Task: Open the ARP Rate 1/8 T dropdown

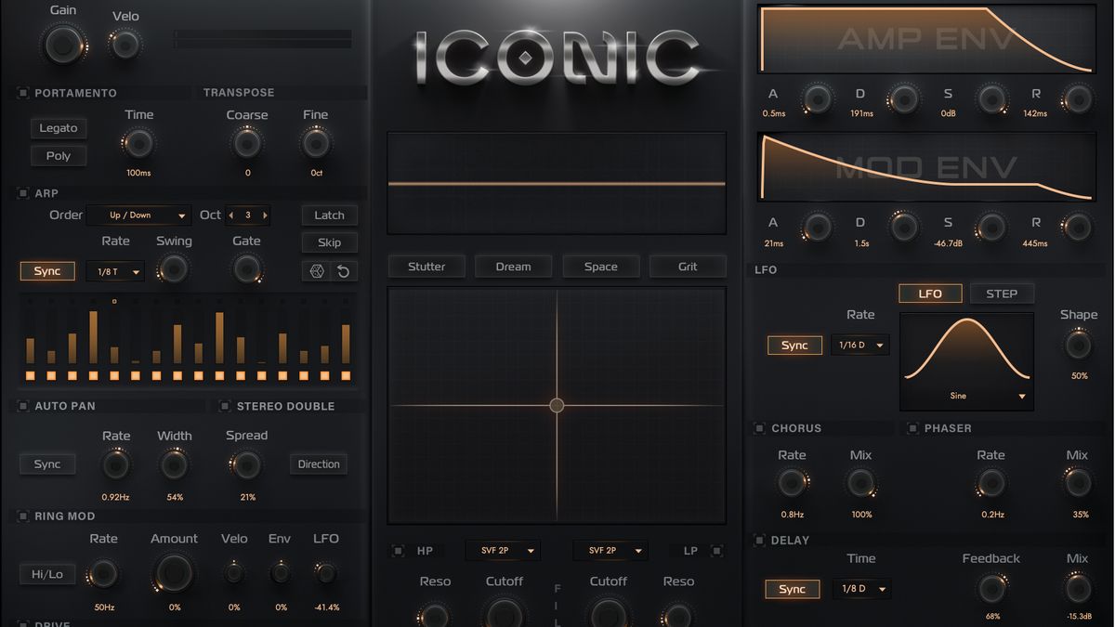Action: (x=115, y=271)
